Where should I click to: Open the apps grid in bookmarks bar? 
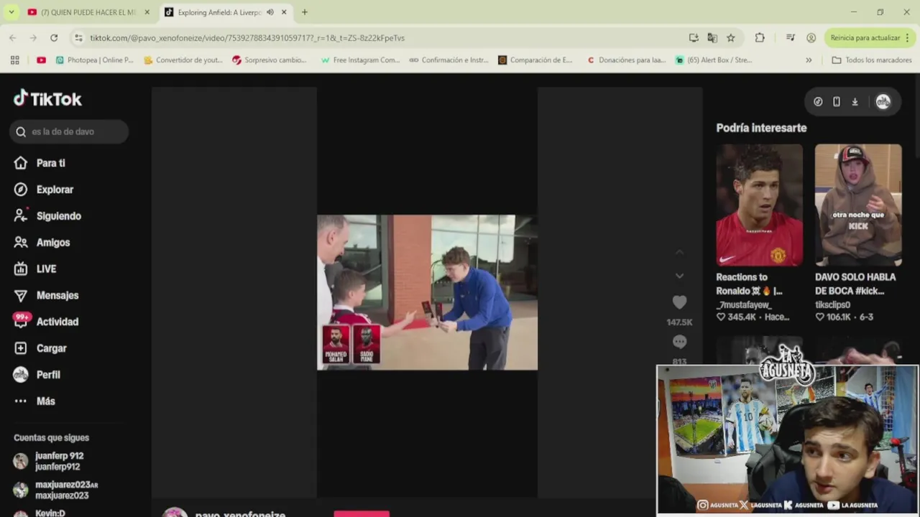coord(14,60)
